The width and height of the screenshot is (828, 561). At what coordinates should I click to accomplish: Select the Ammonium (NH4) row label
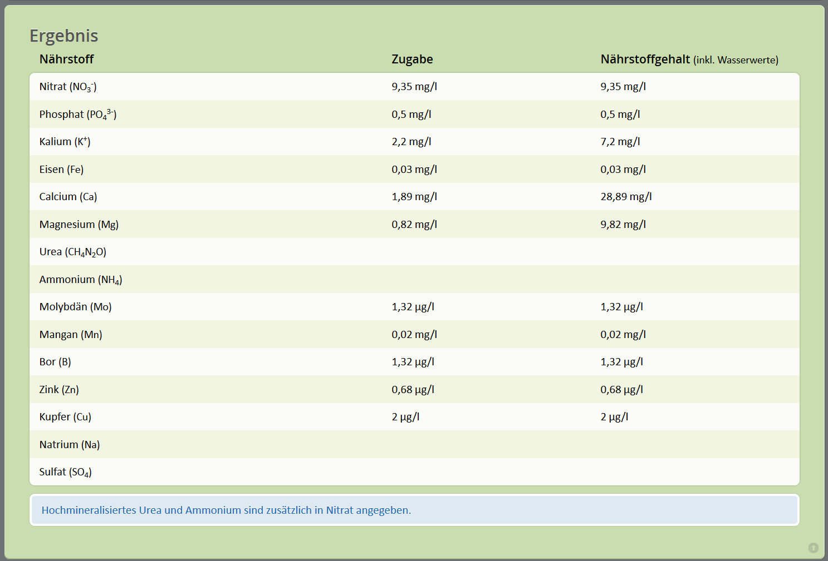(x=81, y=280)
